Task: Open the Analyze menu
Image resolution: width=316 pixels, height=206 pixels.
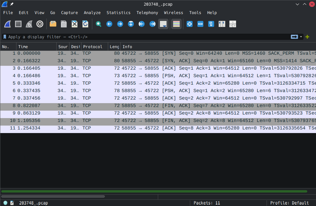Action: pyautogui.click(x=92, y=13)
